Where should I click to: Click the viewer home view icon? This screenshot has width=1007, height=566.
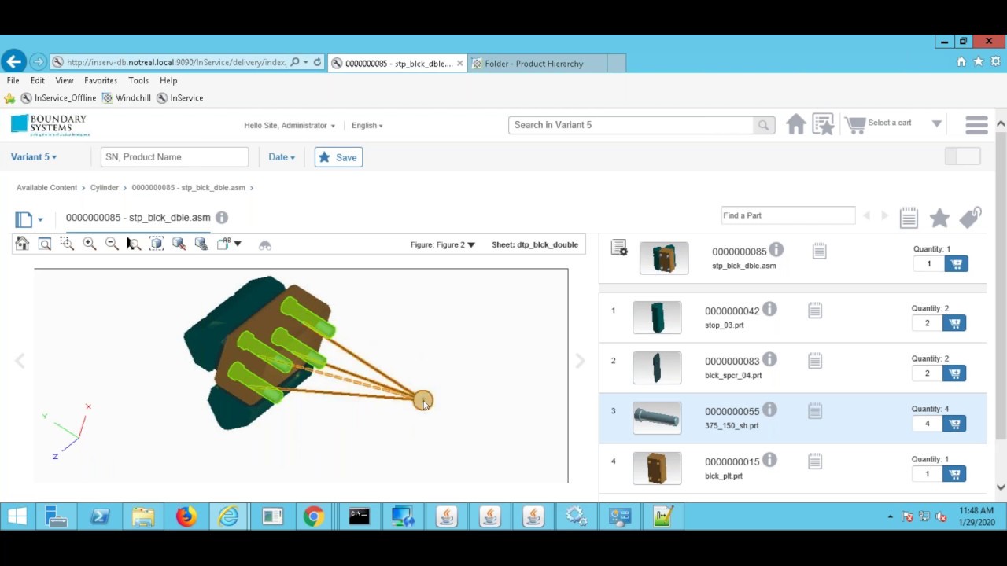[22, 244]
